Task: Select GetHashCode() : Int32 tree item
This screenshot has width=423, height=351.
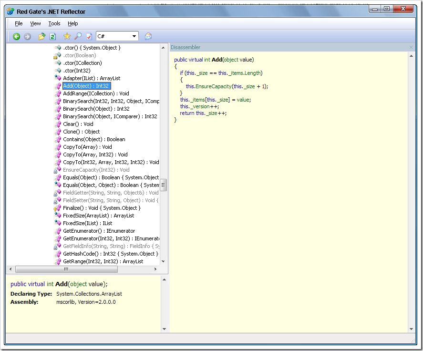Action: [110, 254]
